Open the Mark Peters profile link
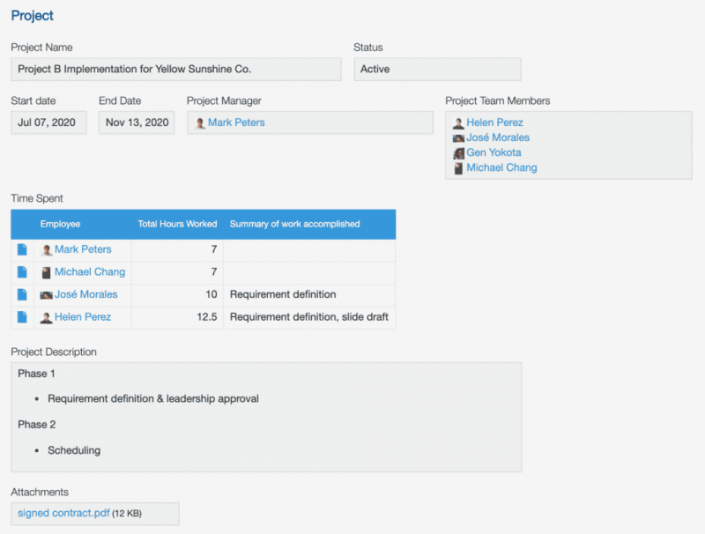Viewport: 705px width, 534px height. (84, 249)
